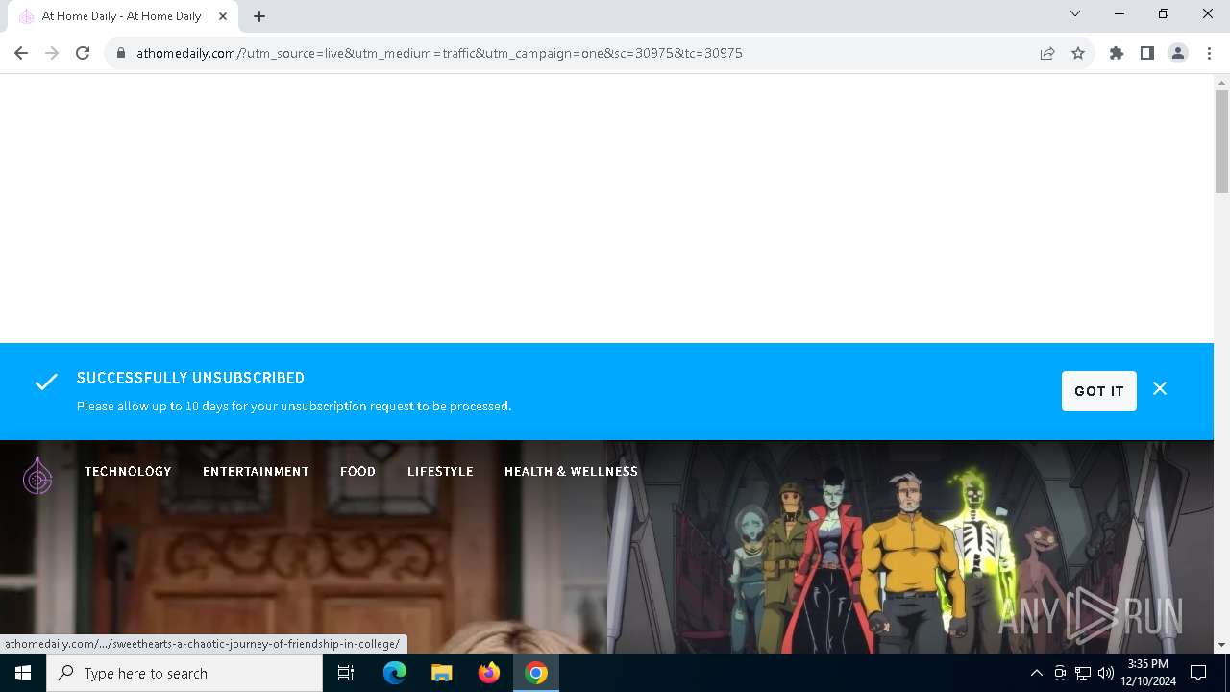Toggle the browser side panel
Image resolution: width=1230 pixels, height=692 pixels.
[1147, 53]
